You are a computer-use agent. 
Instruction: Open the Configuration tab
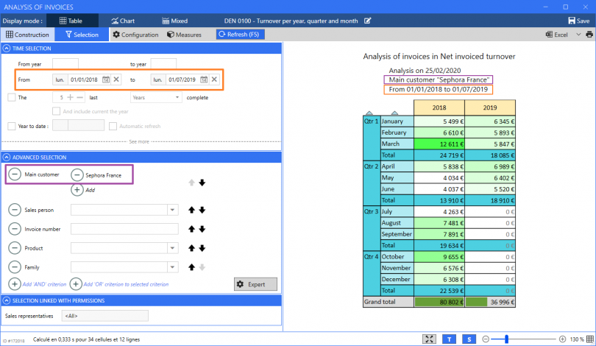[x=135, y=35]
